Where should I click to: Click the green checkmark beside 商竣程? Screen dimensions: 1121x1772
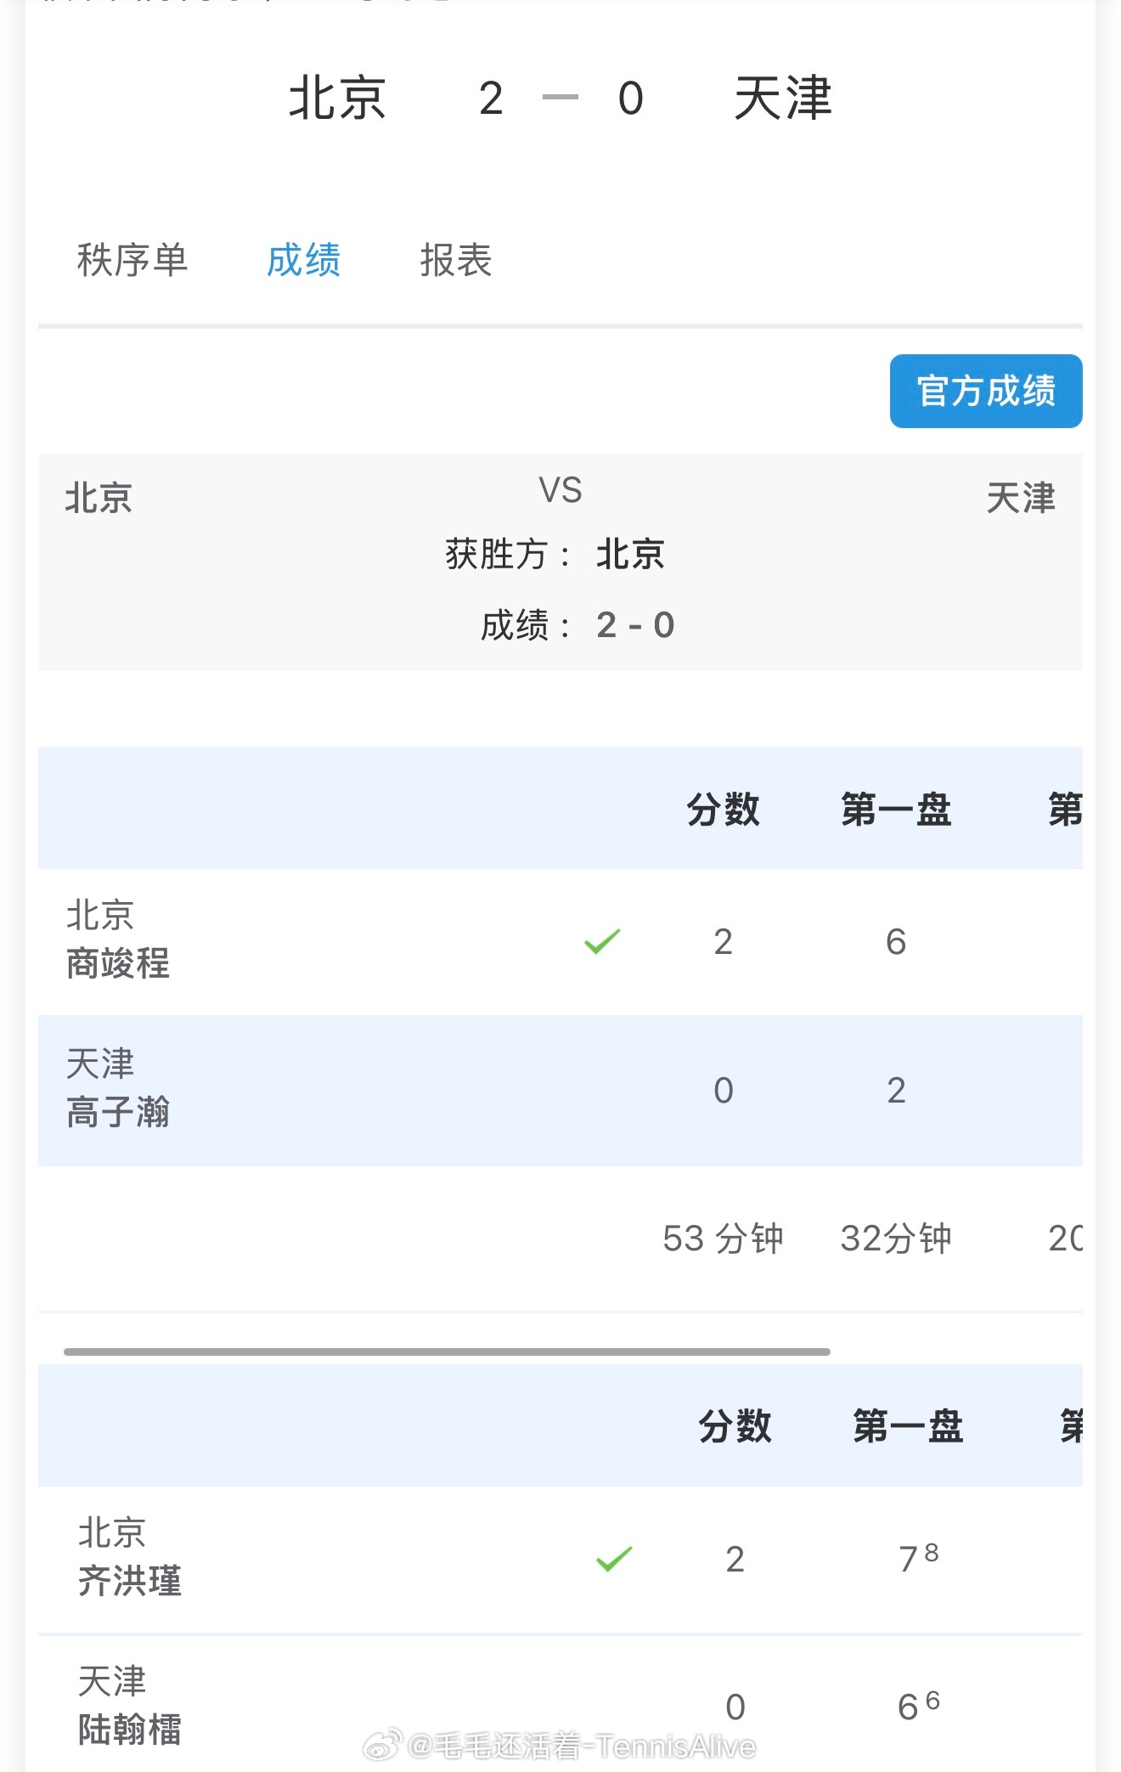tap(603, 940)
